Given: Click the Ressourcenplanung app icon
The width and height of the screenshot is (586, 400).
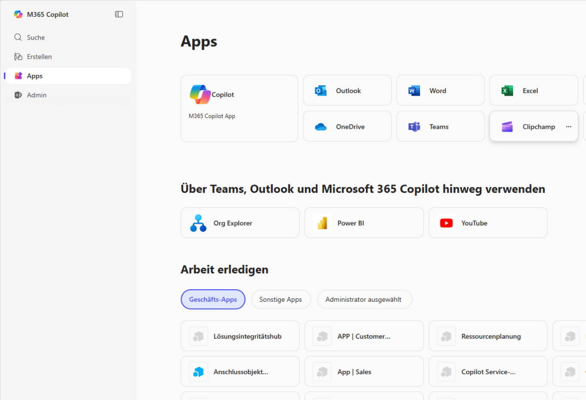Looking at the screenshot, I should (x=446, y=336).
